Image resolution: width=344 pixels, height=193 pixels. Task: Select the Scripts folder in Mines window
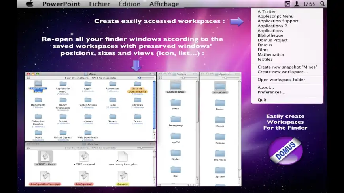tap(63, 119)
